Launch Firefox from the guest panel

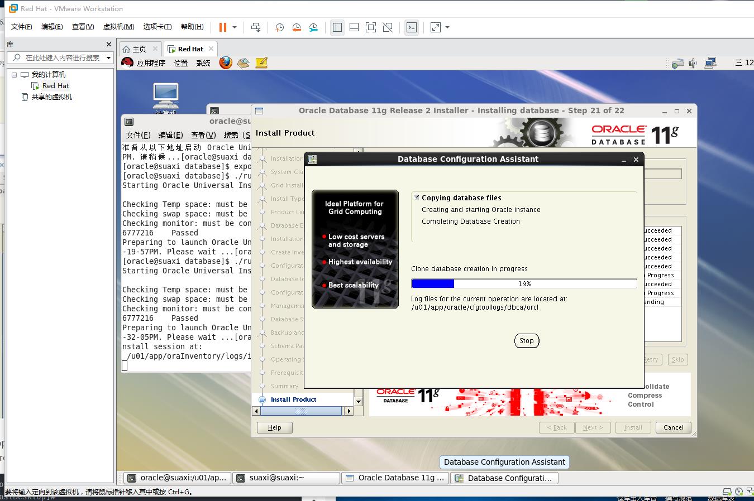tap(226, 62)
